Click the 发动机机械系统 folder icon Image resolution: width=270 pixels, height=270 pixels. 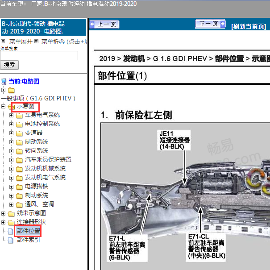19,169
